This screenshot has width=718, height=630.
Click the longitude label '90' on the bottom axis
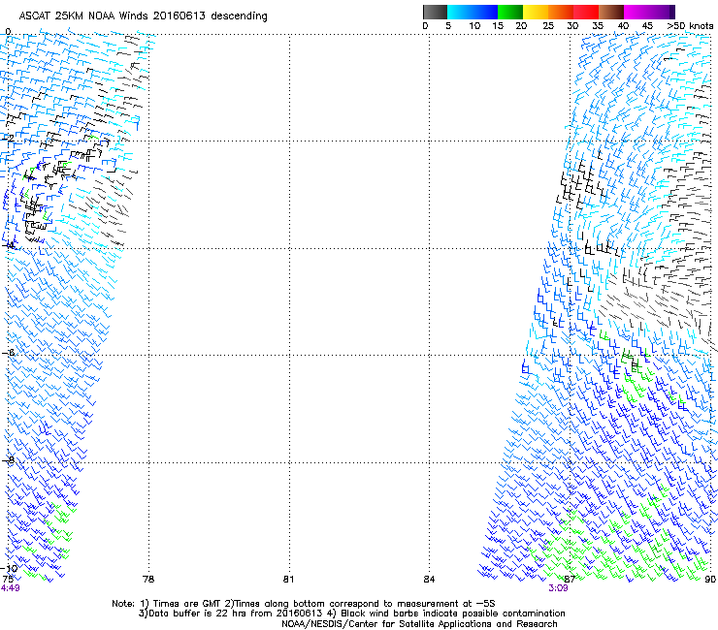point(710,580)
